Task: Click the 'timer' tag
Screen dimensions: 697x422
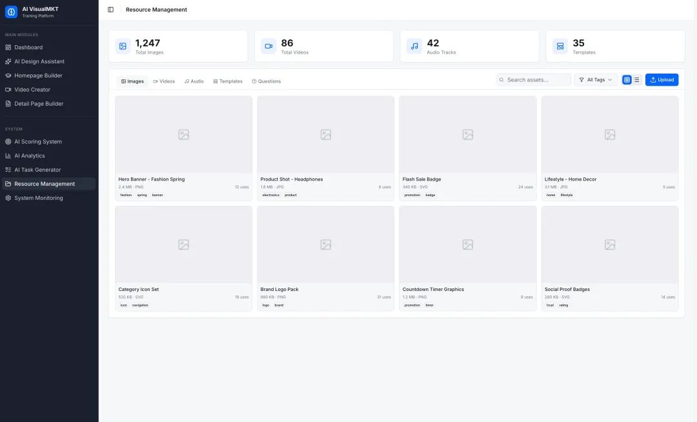Action: click(x=429, y=305)
